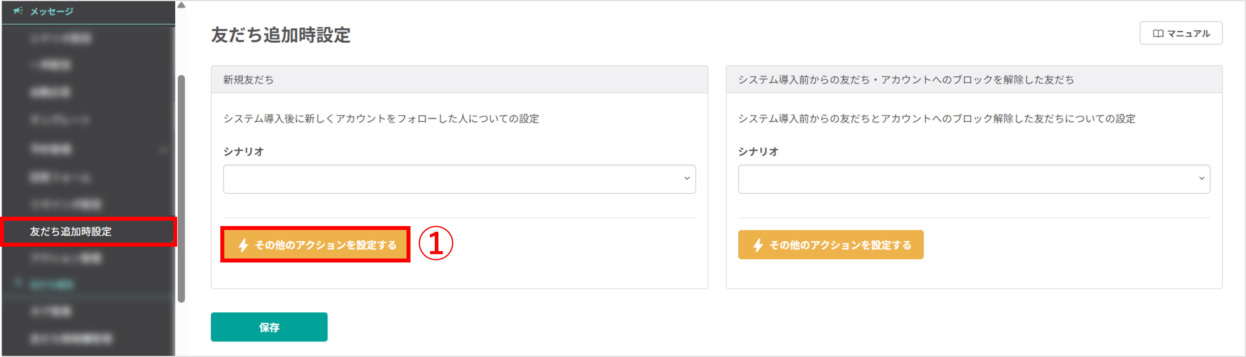Click the 新規友だち panel header

(x=459, y=79)
